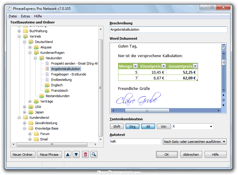This screenshot has height=175, width=238.
Task: Collapse the Vertrieb tree node
Action: click(19, 36)
